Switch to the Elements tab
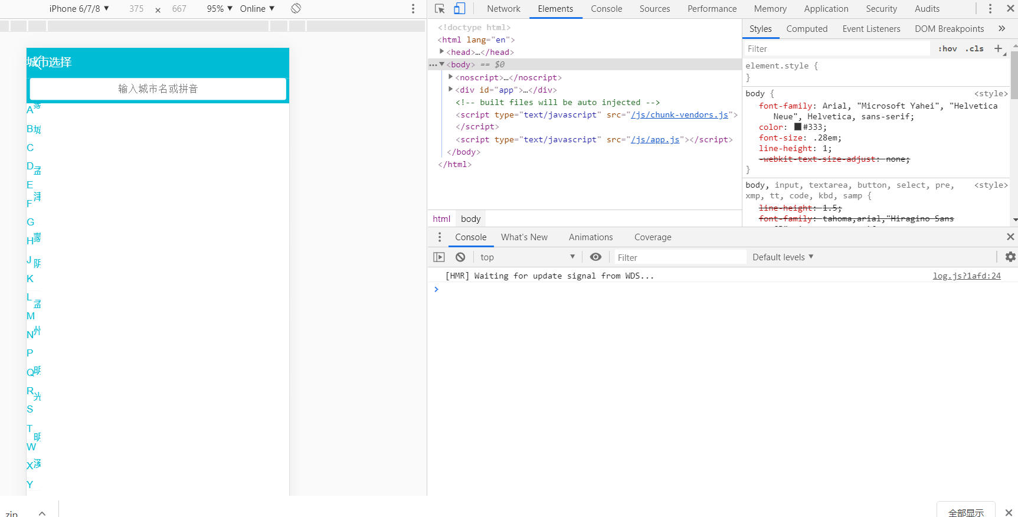Screen dimensions: 1018x517 [x=555, y=8]
